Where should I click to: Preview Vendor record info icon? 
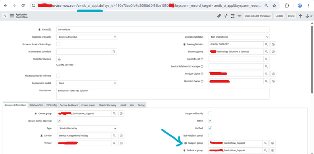[121, 143]
